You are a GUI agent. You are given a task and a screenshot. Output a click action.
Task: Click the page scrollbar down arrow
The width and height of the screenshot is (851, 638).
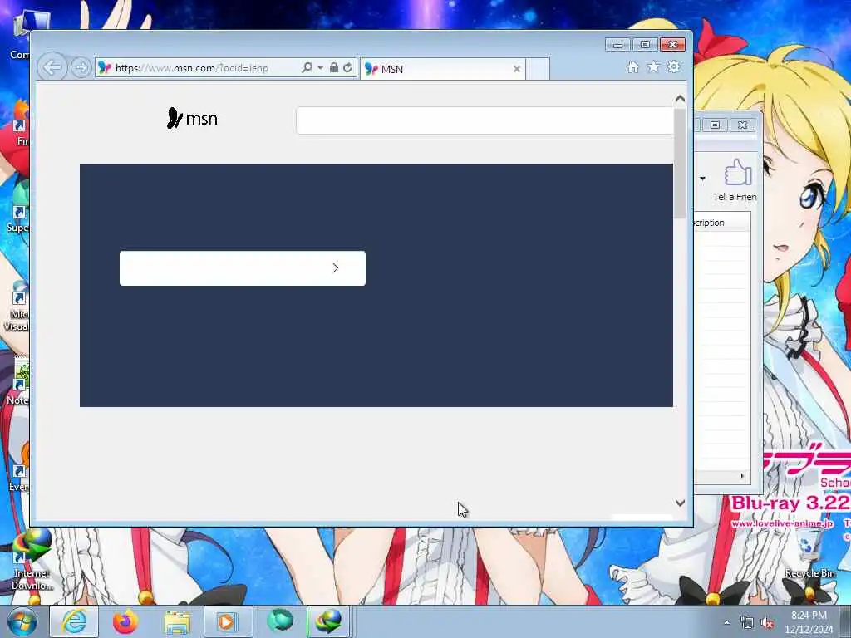pyautogui.click(x=680, y=503)
